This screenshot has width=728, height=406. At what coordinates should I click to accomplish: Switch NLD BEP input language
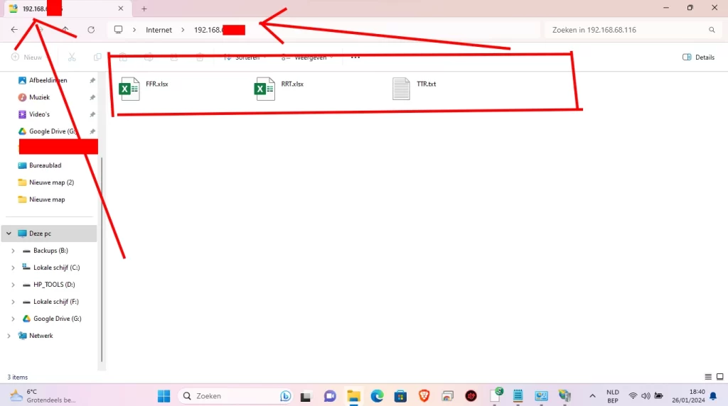point(613,396)
